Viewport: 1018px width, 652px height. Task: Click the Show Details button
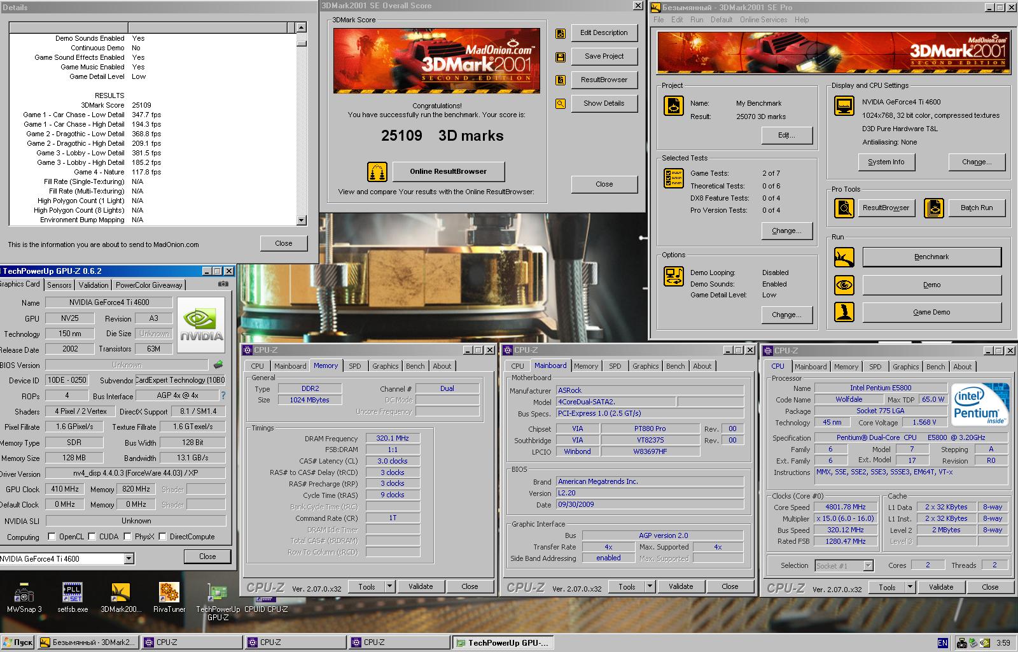(604, 103)
